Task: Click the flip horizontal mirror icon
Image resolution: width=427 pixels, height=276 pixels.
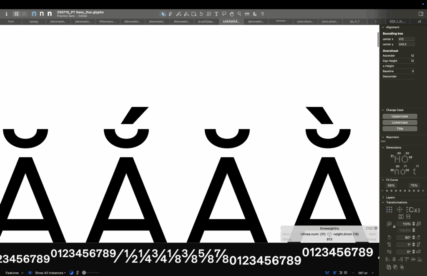Action: tap(401, 217)
